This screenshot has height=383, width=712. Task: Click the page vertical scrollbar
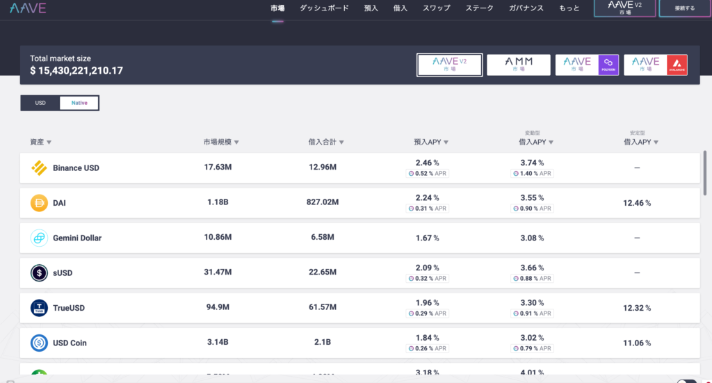[705, 173]
